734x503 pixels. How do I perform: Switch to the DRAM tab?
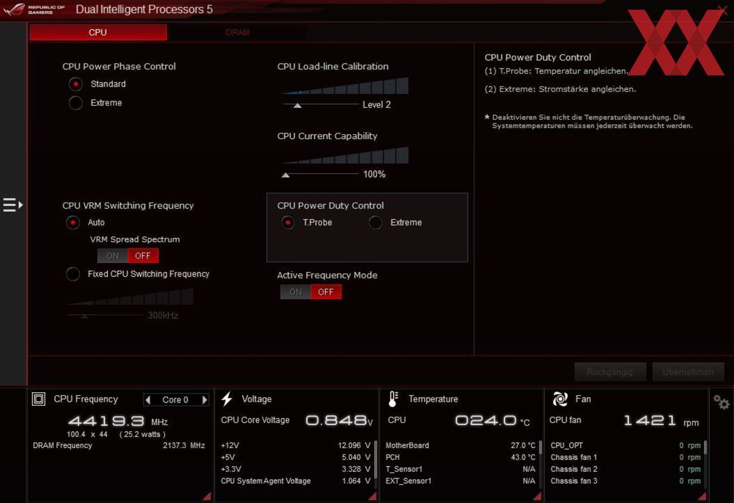coord(237,32)
